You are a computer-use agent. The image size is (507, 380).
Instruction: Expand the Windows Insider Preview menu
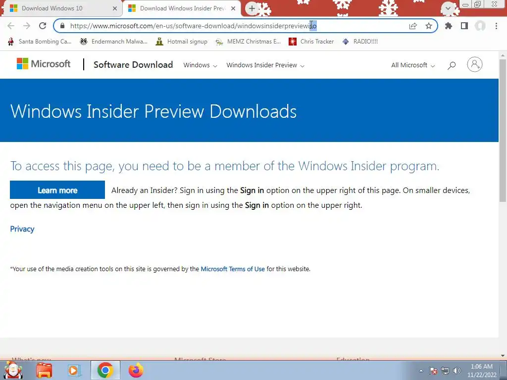click(265, 65)
